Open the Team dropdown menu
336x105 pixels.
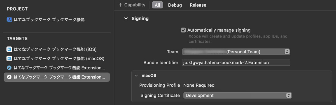tap(236, 52)
